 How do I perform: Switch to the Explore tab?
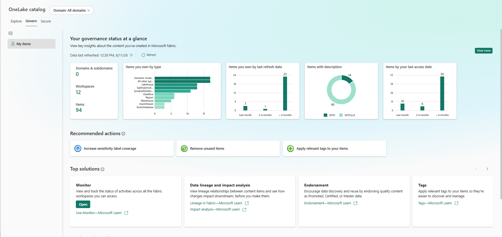(x=16, y=21)
